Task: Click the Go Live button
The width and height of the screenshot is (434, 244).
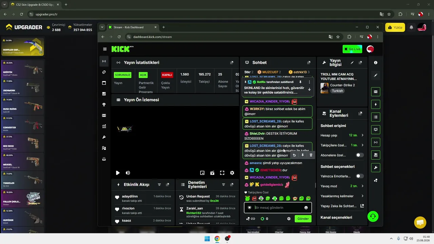Action: click(x=352, y=49)
